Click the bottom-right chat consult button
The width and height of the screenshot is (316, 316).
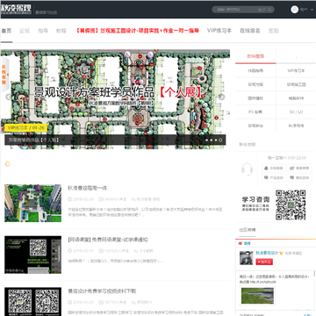tap(300, 177)
